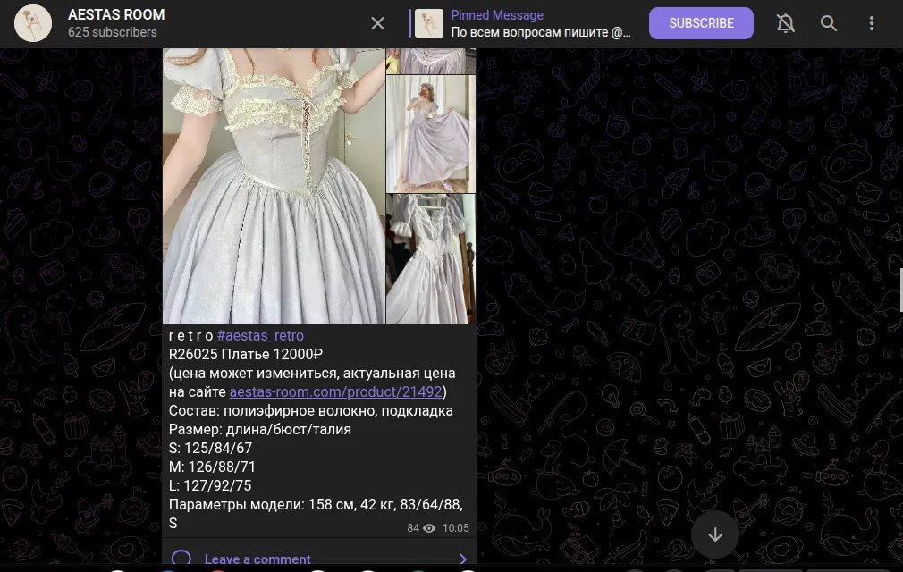Expand comments with the right chevron

click(x=462, y=559)
